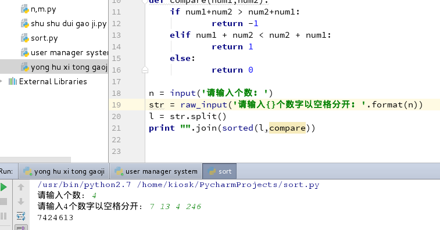The width and height of the screenshot is (440, 230).
Task: Click the n,m.py file icon
Action: click(24, 9)
